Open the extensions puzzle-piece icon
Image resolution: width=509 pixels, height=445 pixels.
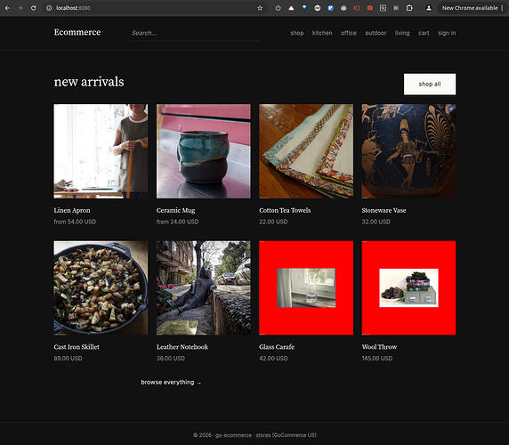[409, 8]
